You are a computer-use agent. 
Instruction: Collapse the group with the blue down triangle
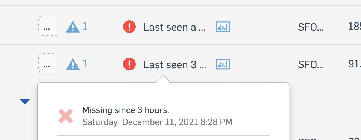25,101
